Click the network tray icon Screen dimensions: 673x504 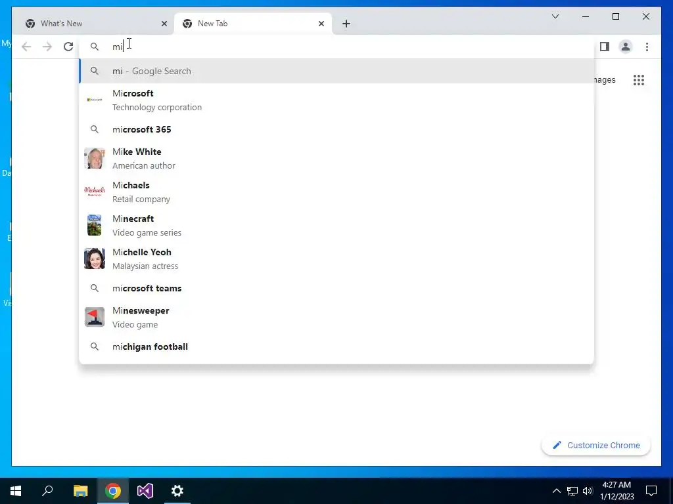(x=572, y=491)
